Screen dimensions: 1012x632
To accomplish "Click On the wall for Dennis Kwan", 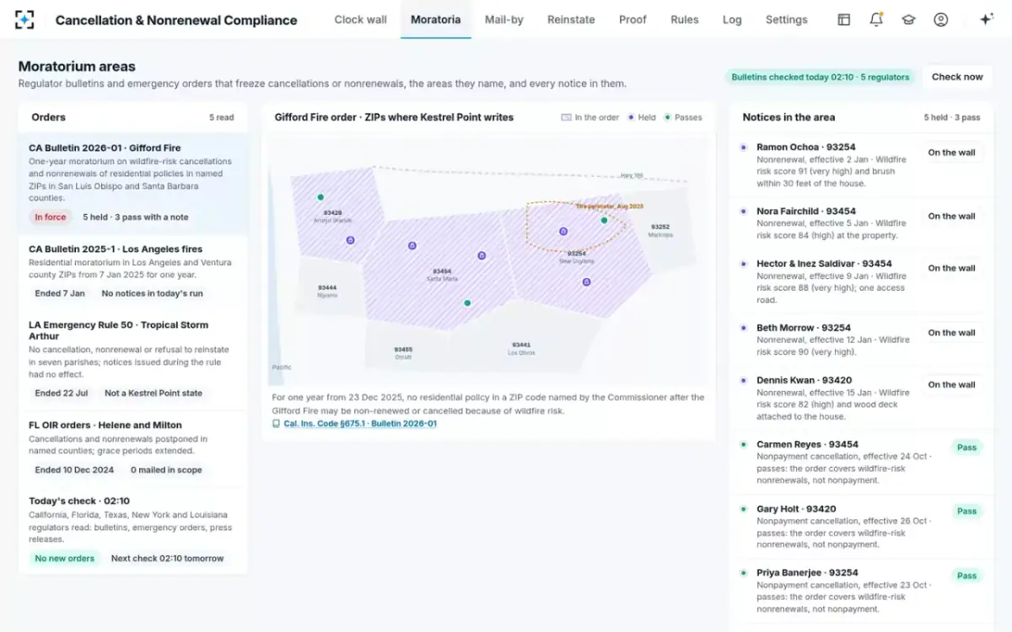I will pyautogui.click(x=952, y=384).
